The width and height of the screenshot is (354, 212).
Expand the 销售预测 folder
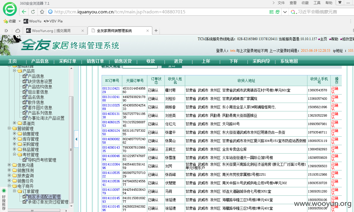tap(9, 170)
